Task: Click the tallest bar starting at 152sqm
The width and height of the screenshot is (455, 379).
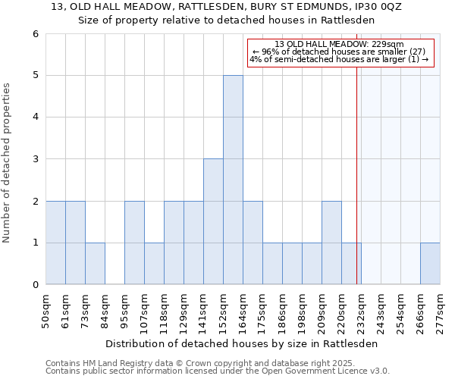Action: [233, 180]
